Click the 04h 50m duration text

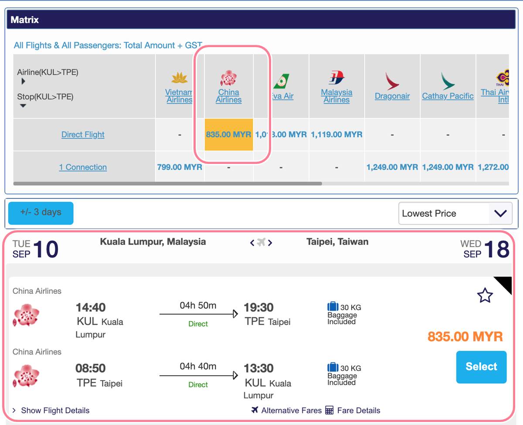tap(198, 306)
